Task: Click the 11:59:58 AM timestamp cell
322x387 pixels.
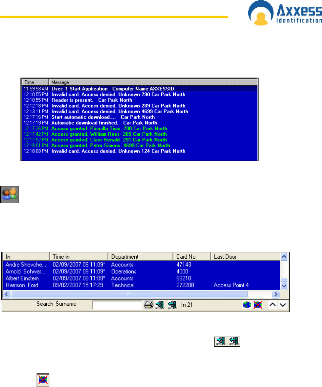Action: [36, 89]
